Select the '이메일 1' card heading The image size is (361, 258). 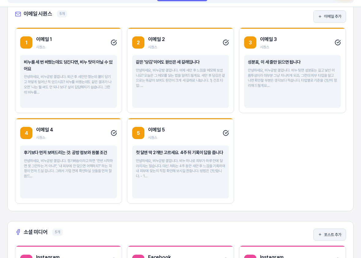point(44,39)
